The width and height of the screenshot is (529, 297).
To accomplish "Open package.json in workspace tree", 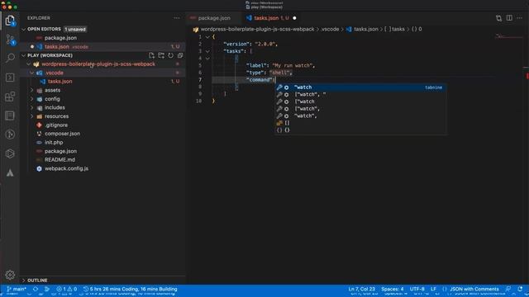I will coord(60,151).
